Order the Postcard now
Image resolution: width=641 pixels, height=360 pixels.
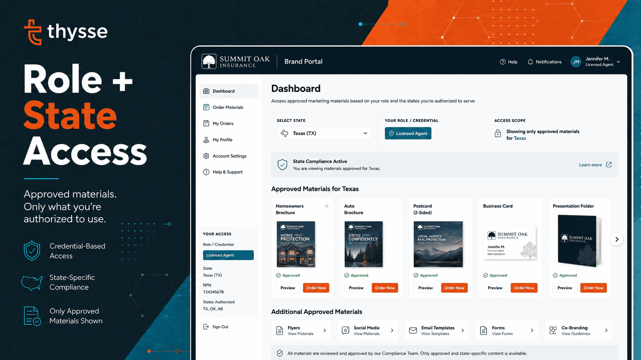click(x=454, y=288)
